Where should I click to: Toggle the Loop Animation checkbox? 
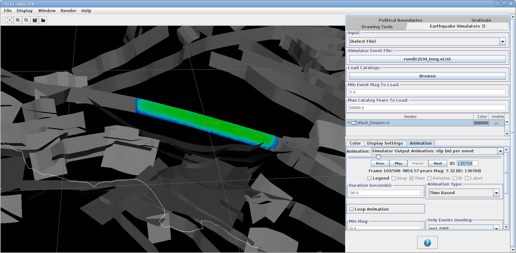point(352,209)
